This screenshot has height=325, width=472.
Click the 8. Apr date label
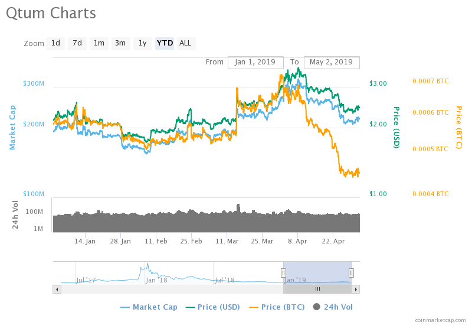tap(297, 241)
